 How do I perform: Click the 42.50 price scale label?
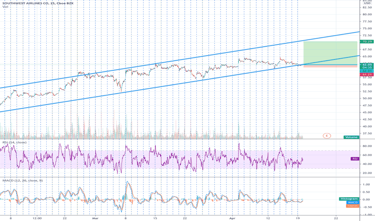(x=367, y=119)
